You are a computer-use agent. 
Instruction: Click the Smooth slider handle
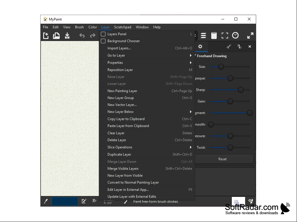click(211, 124)
